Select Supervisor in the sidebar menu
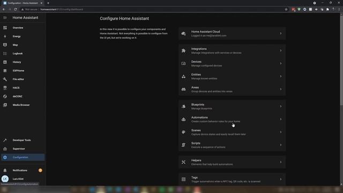This screenshot has height=193, width=343. (23, 149)
